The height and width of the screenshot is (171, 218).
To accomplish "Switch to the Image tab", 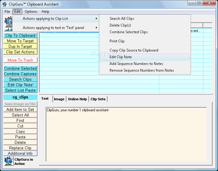I will 59,99.
